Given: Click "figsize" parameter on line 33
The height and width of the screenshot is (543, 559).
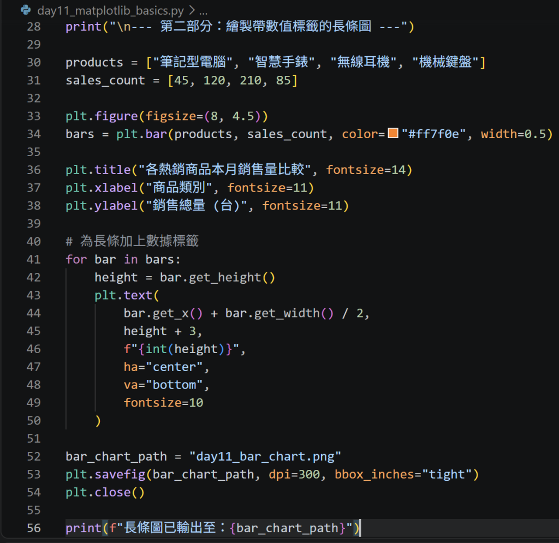Looking at the screenshot, I should 170,116.
